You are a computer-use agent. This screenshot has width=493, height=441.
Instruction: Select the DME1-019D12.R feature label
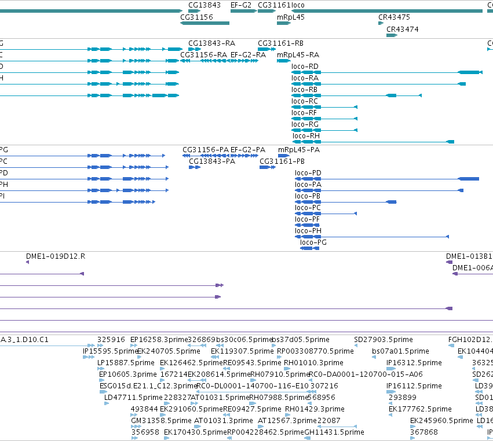point(56,256)
